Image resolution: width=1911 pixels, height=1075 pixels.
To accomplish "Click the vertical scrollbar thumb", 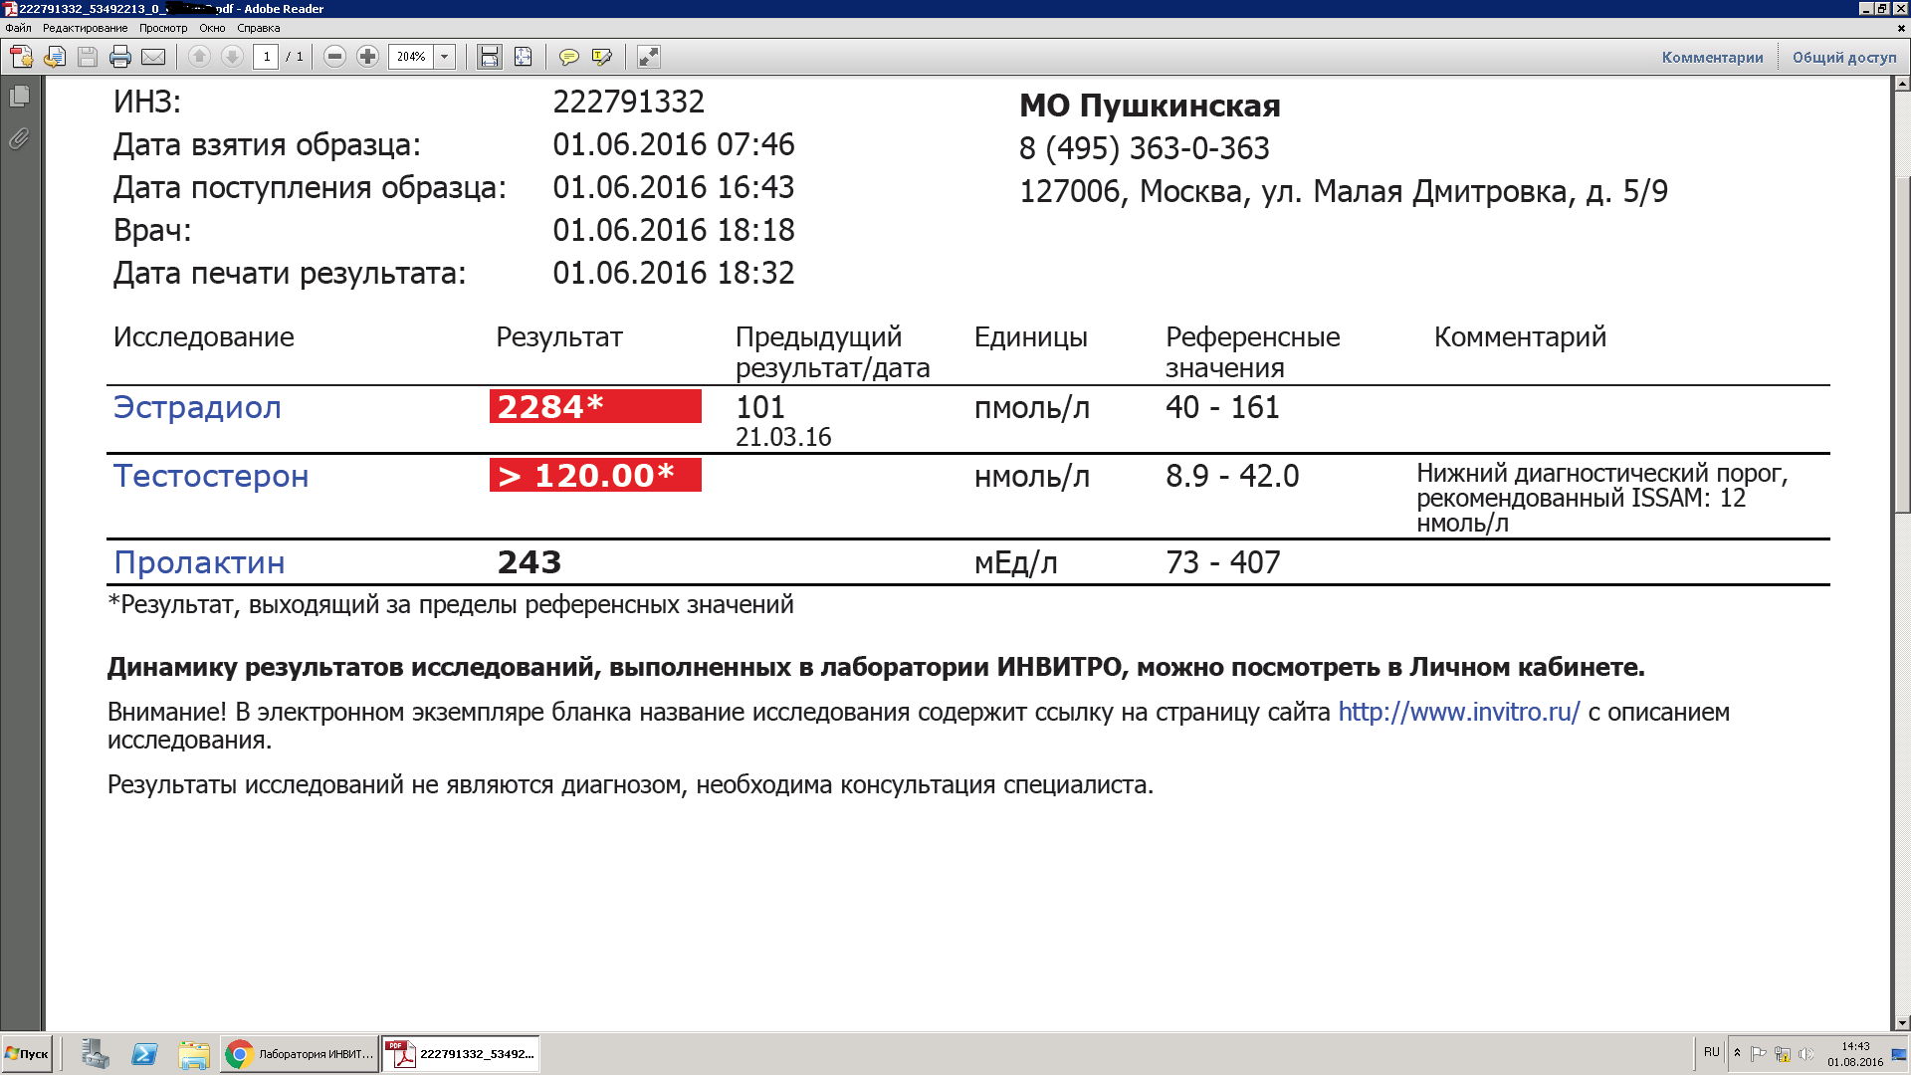I will [1902, 343].
